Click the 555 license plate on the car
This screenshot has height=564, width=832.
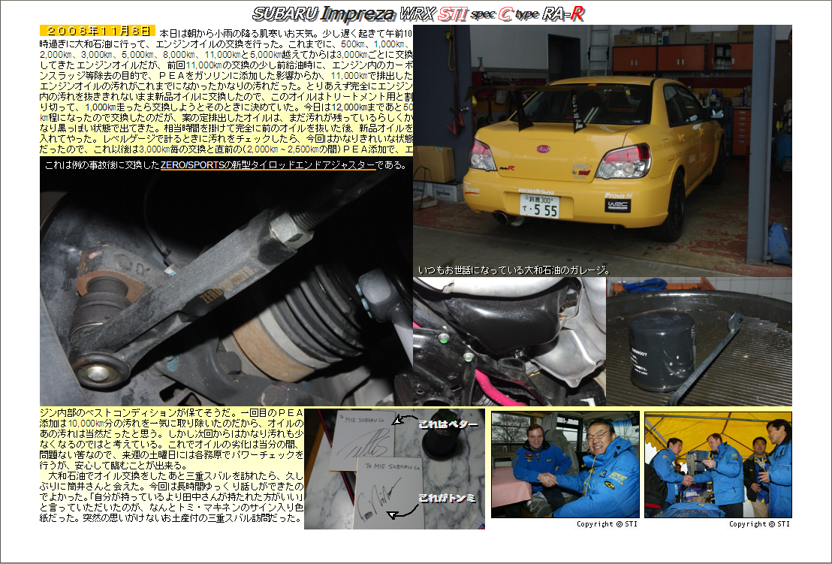pos(539,206)
